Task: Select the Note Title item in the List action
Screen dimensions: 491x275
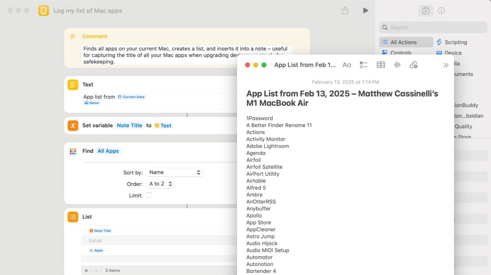Action: click(x=100, y=231)
